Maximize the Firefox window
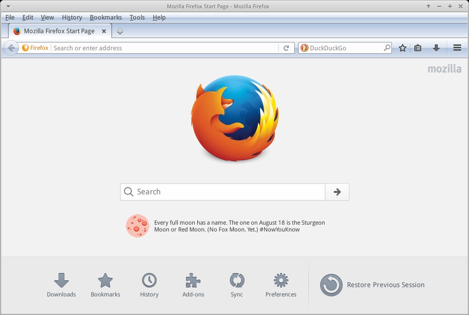This screenshot has height=315, width=469. 450,6
